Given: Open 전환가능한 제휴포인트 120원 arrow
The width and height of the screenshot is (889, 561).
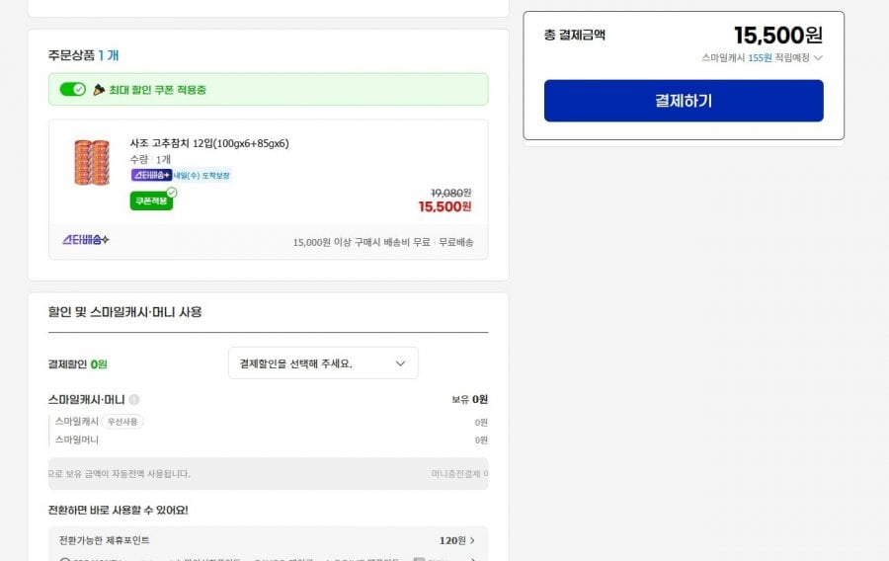Looking at the screenshot, I should pos(472,541).
